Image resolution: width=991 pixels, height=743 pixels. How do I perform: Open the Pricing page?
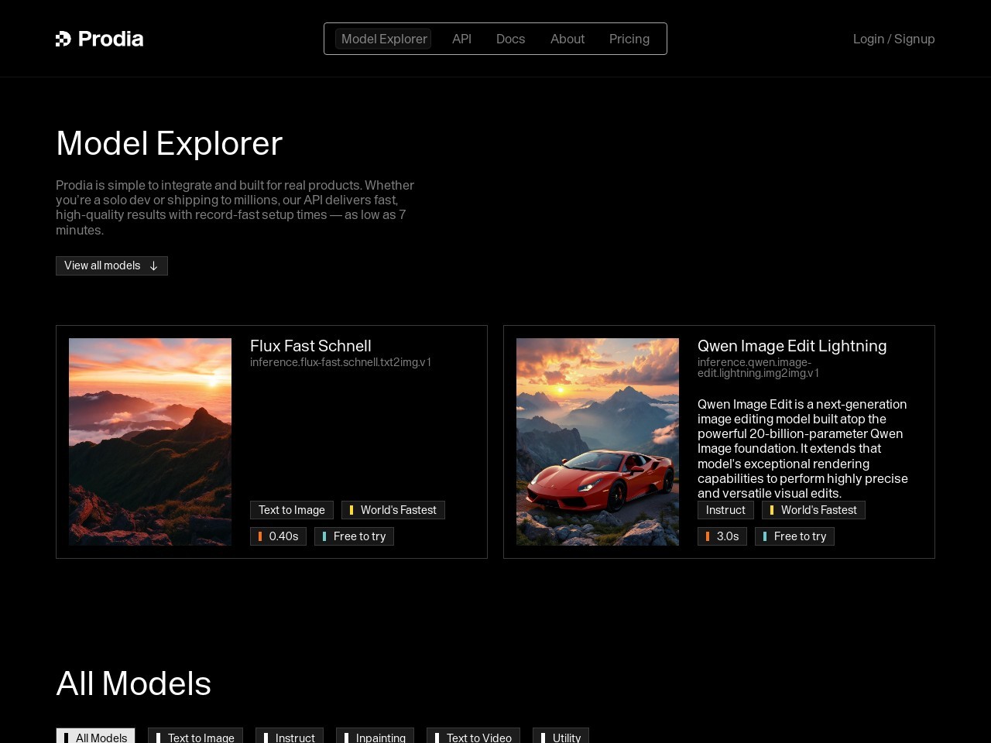[x=629, y=39]
